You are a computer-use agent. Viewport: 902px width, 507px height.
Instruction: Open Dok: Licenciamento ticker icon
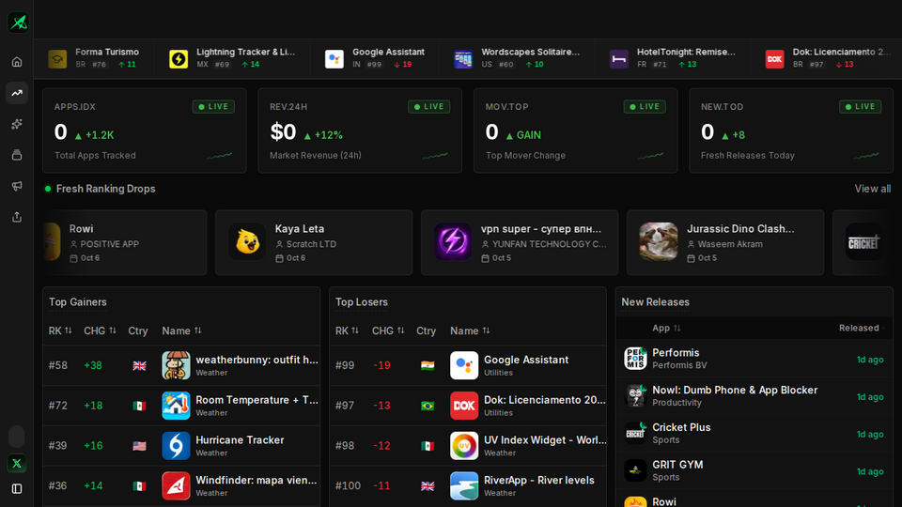(x=775, y=58)
